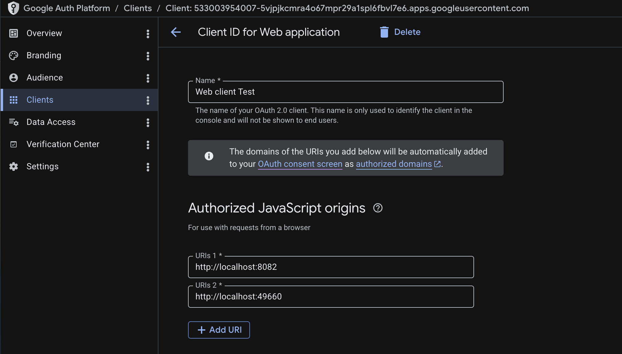Click the Name input field
Screen dimensions: 622x354
tap(346, 92)
